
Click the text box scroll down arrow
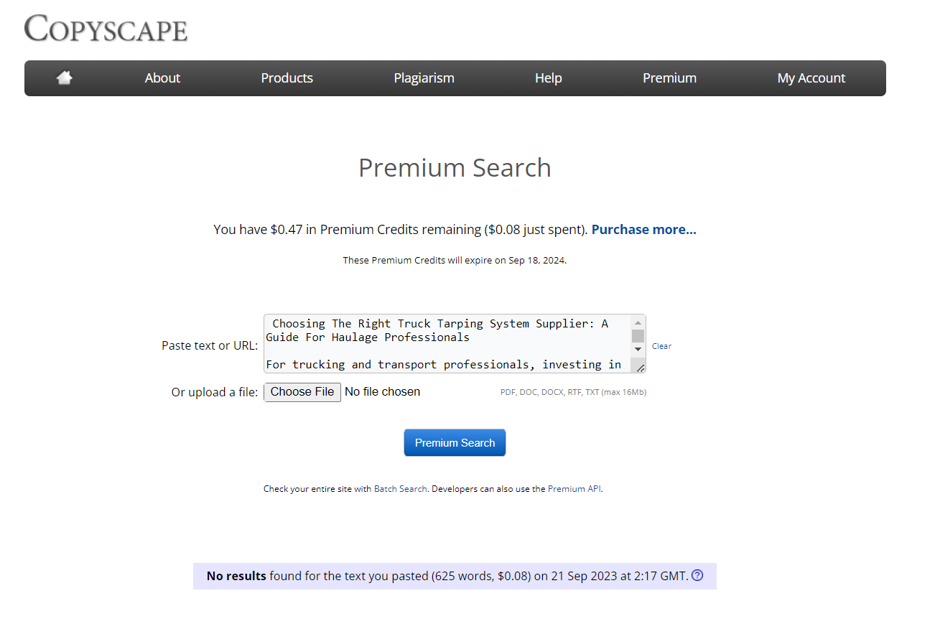click(x=638, y=349)
